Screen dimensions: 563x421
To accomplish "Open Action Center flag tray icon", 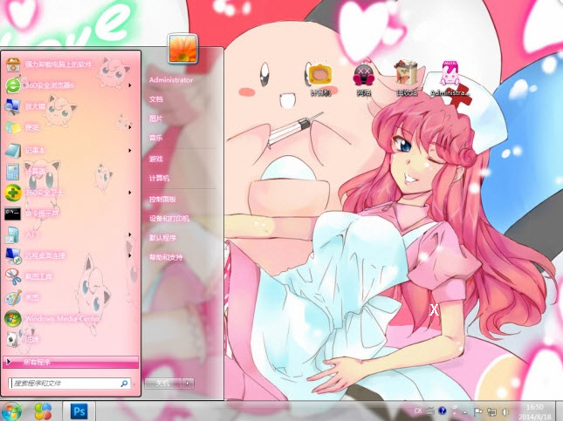I will point(478,411).
